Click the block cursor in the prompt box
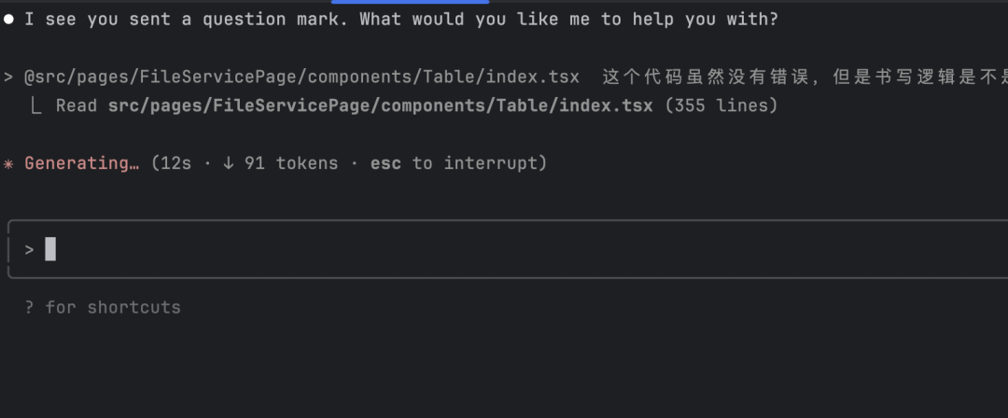This screenshot has height=418, width=1008. pos(50,249)
